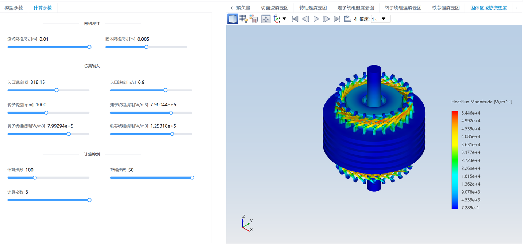The height and width of the screenshot is (246, 525).
Task: Click the 计算步数 value 100
Action: [30, 170]
